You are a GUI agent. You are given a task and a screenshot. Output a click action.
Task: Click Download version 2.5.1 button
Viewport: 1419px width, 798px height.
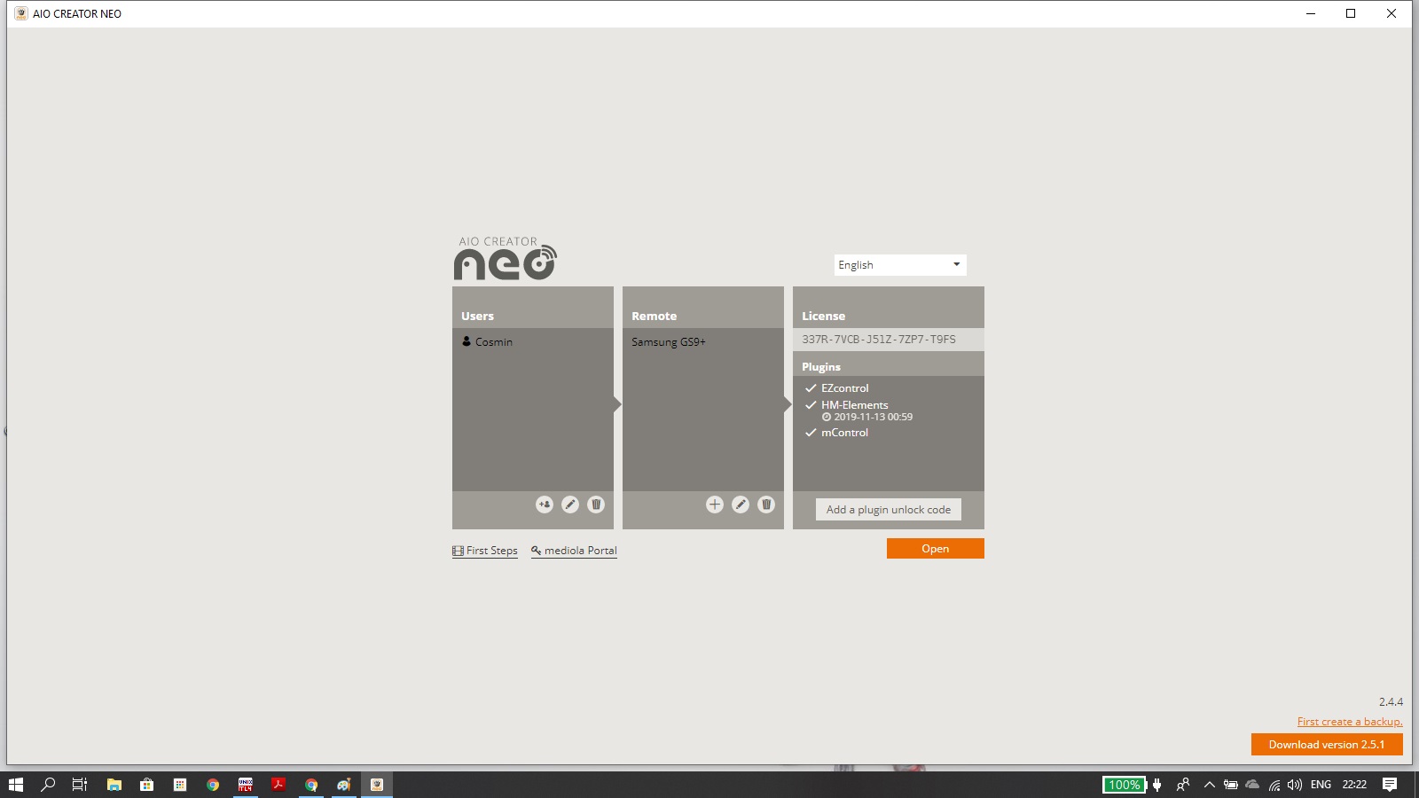coord(1327,745)
